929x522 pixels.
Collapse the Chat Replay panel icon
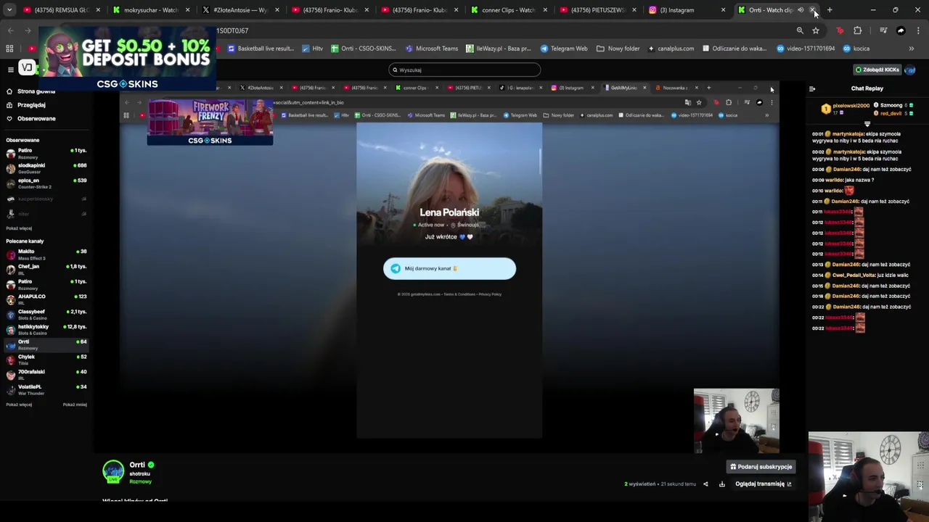point(812,88)
